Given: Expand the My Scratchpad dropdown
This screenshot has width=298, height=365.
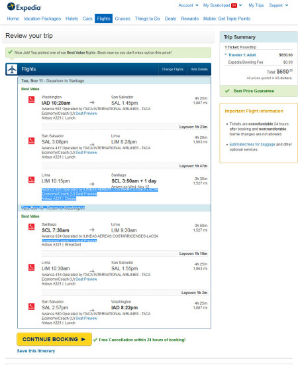Looking at the screenshot, I should 223,5.
